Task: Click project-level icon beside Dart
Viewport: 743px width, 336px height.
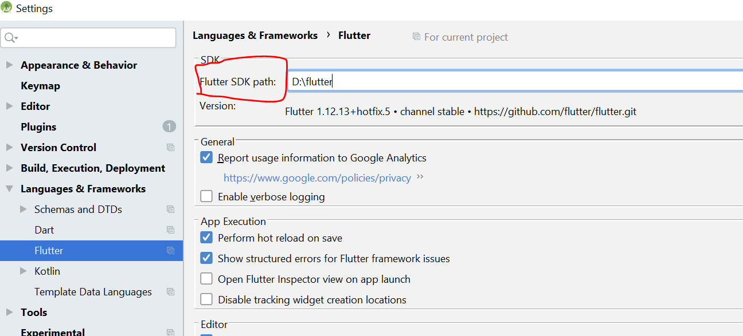Action: click(x=170, y=230)
